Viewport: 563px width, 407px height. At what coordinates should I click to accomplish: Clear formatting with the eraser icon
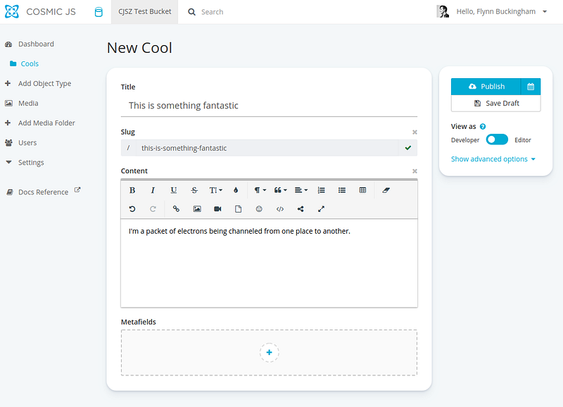pos(385,190)
